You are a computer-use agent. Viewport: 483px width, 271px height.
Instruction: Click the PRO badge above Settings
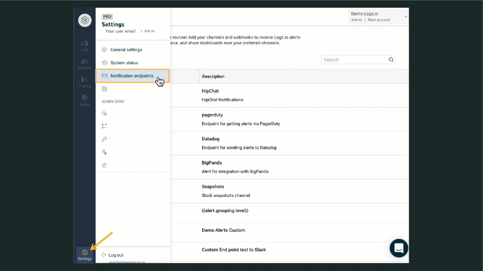click(107, 17)
